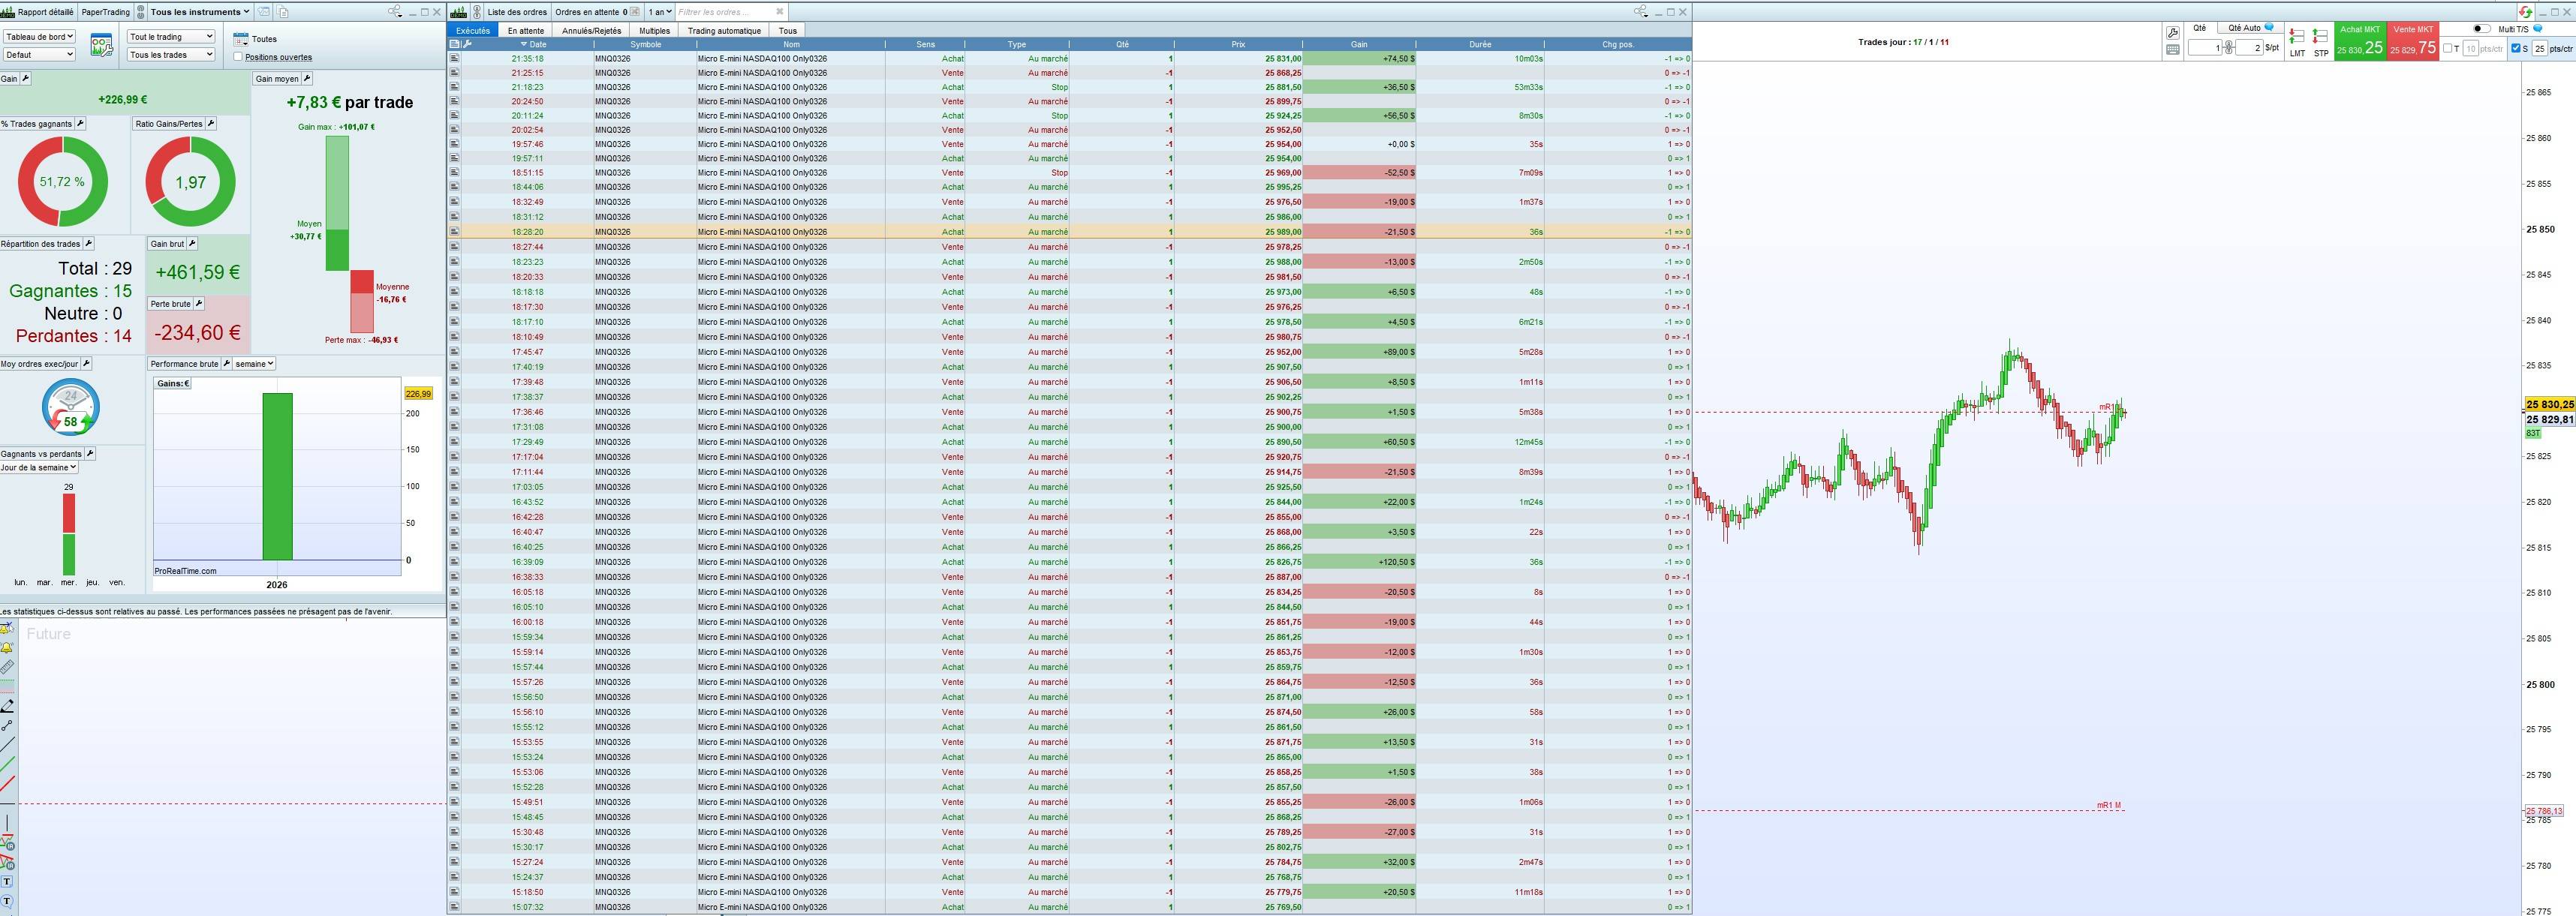The height and width of the screenshot is (916, 2576).
Task: Open Jour de la semaine dropdown
Action: click(x=39, y=467)
